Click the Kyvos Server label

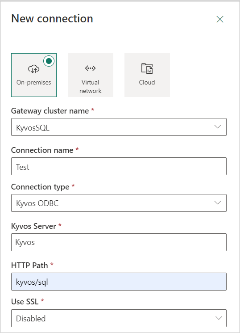coord(33,226)
